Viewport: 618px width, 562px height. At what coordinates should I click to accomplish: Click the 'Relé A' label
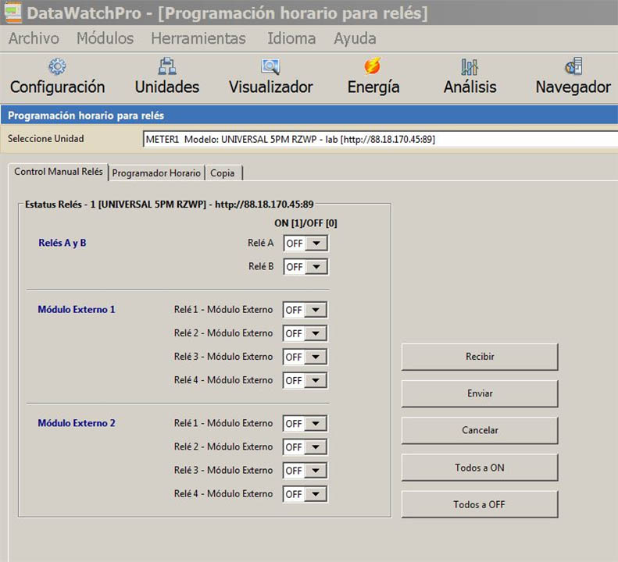click(260, 243)
